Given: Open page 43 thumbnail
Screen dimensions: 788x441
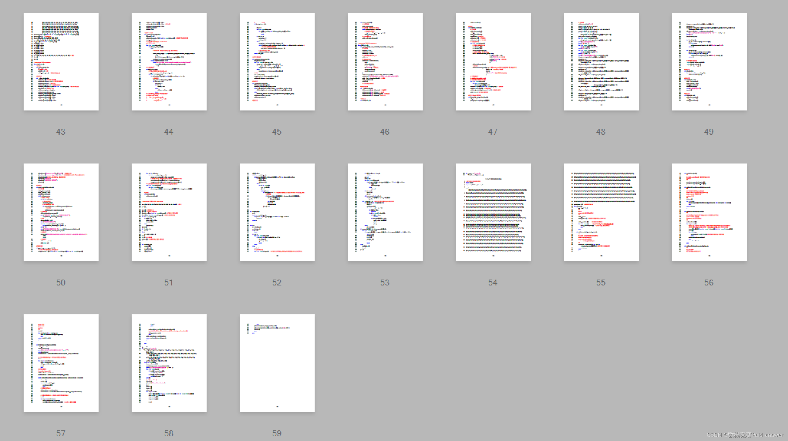Looking at the screenshot, I should click(x=61, y=61).
